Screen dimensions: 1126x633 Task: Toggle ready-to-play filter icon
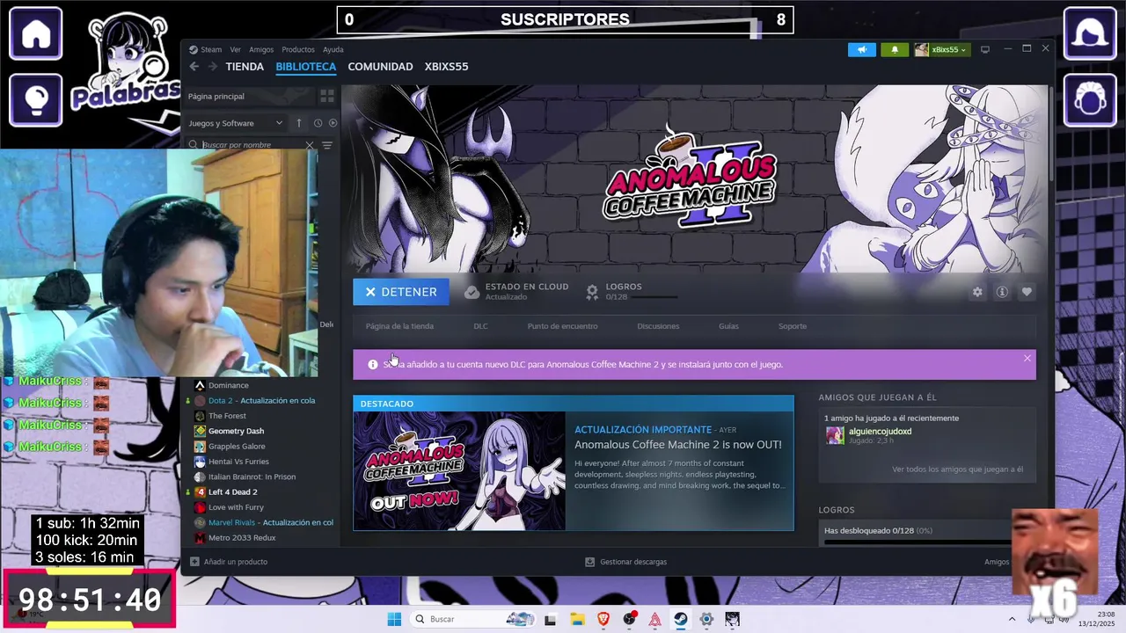point(333,123)
